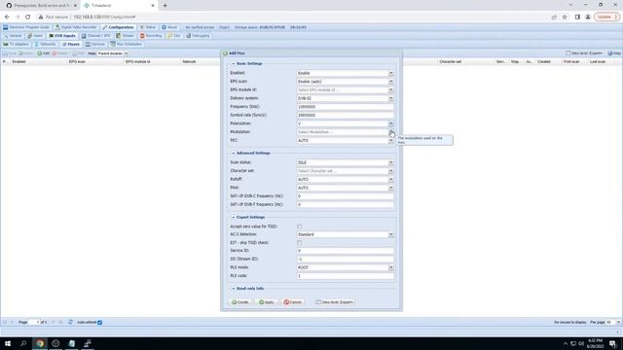The width and height of the screenshot is (623, 350).
Task: Check EIT - skip TSID check
Action: click(x=299, y=243)
